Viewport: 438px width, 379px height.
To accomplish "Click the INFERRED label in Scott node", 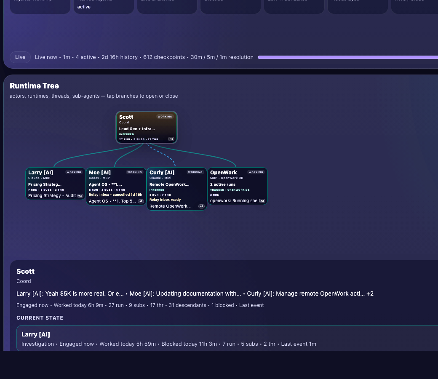I will click(126, 134).
